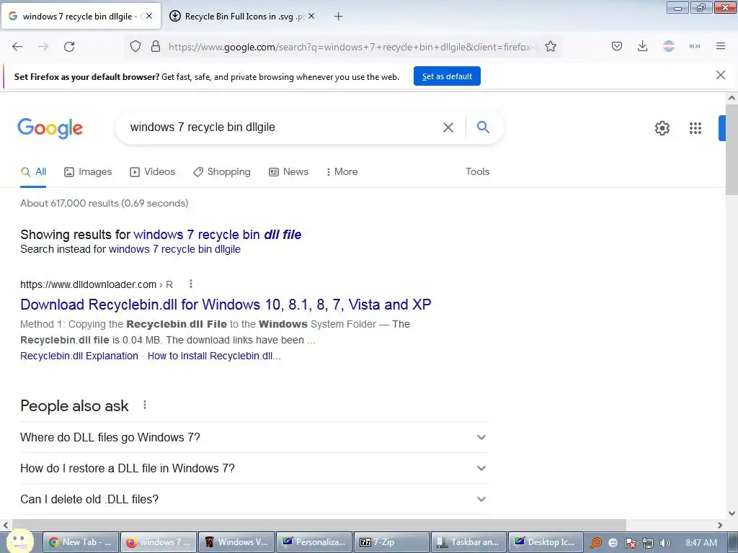Click the horizontal scrollbar left arrow

point(6,525)
